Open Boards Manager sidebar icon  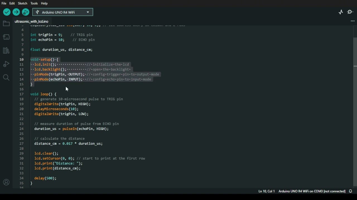[6, 37]
